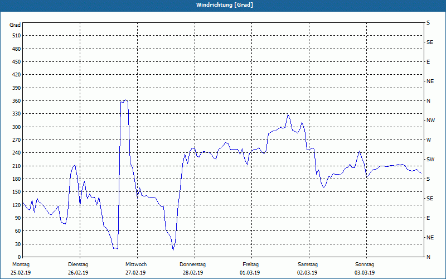Select the 420 value on the left axis
The height and width of the screenshot is (279, 446).
(x=17, y=75)
